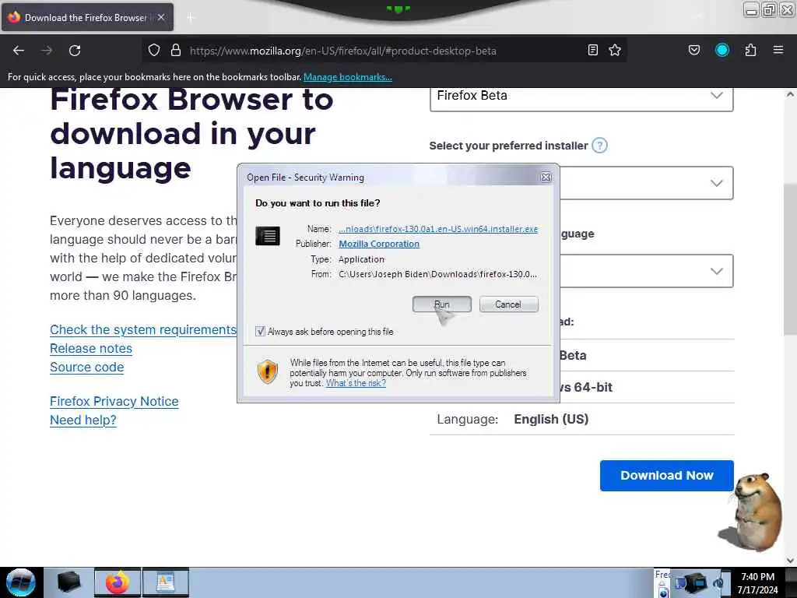Uncheck Always ask before opening this file
This screenshot has height=598, width=797.
click(260, 332)
